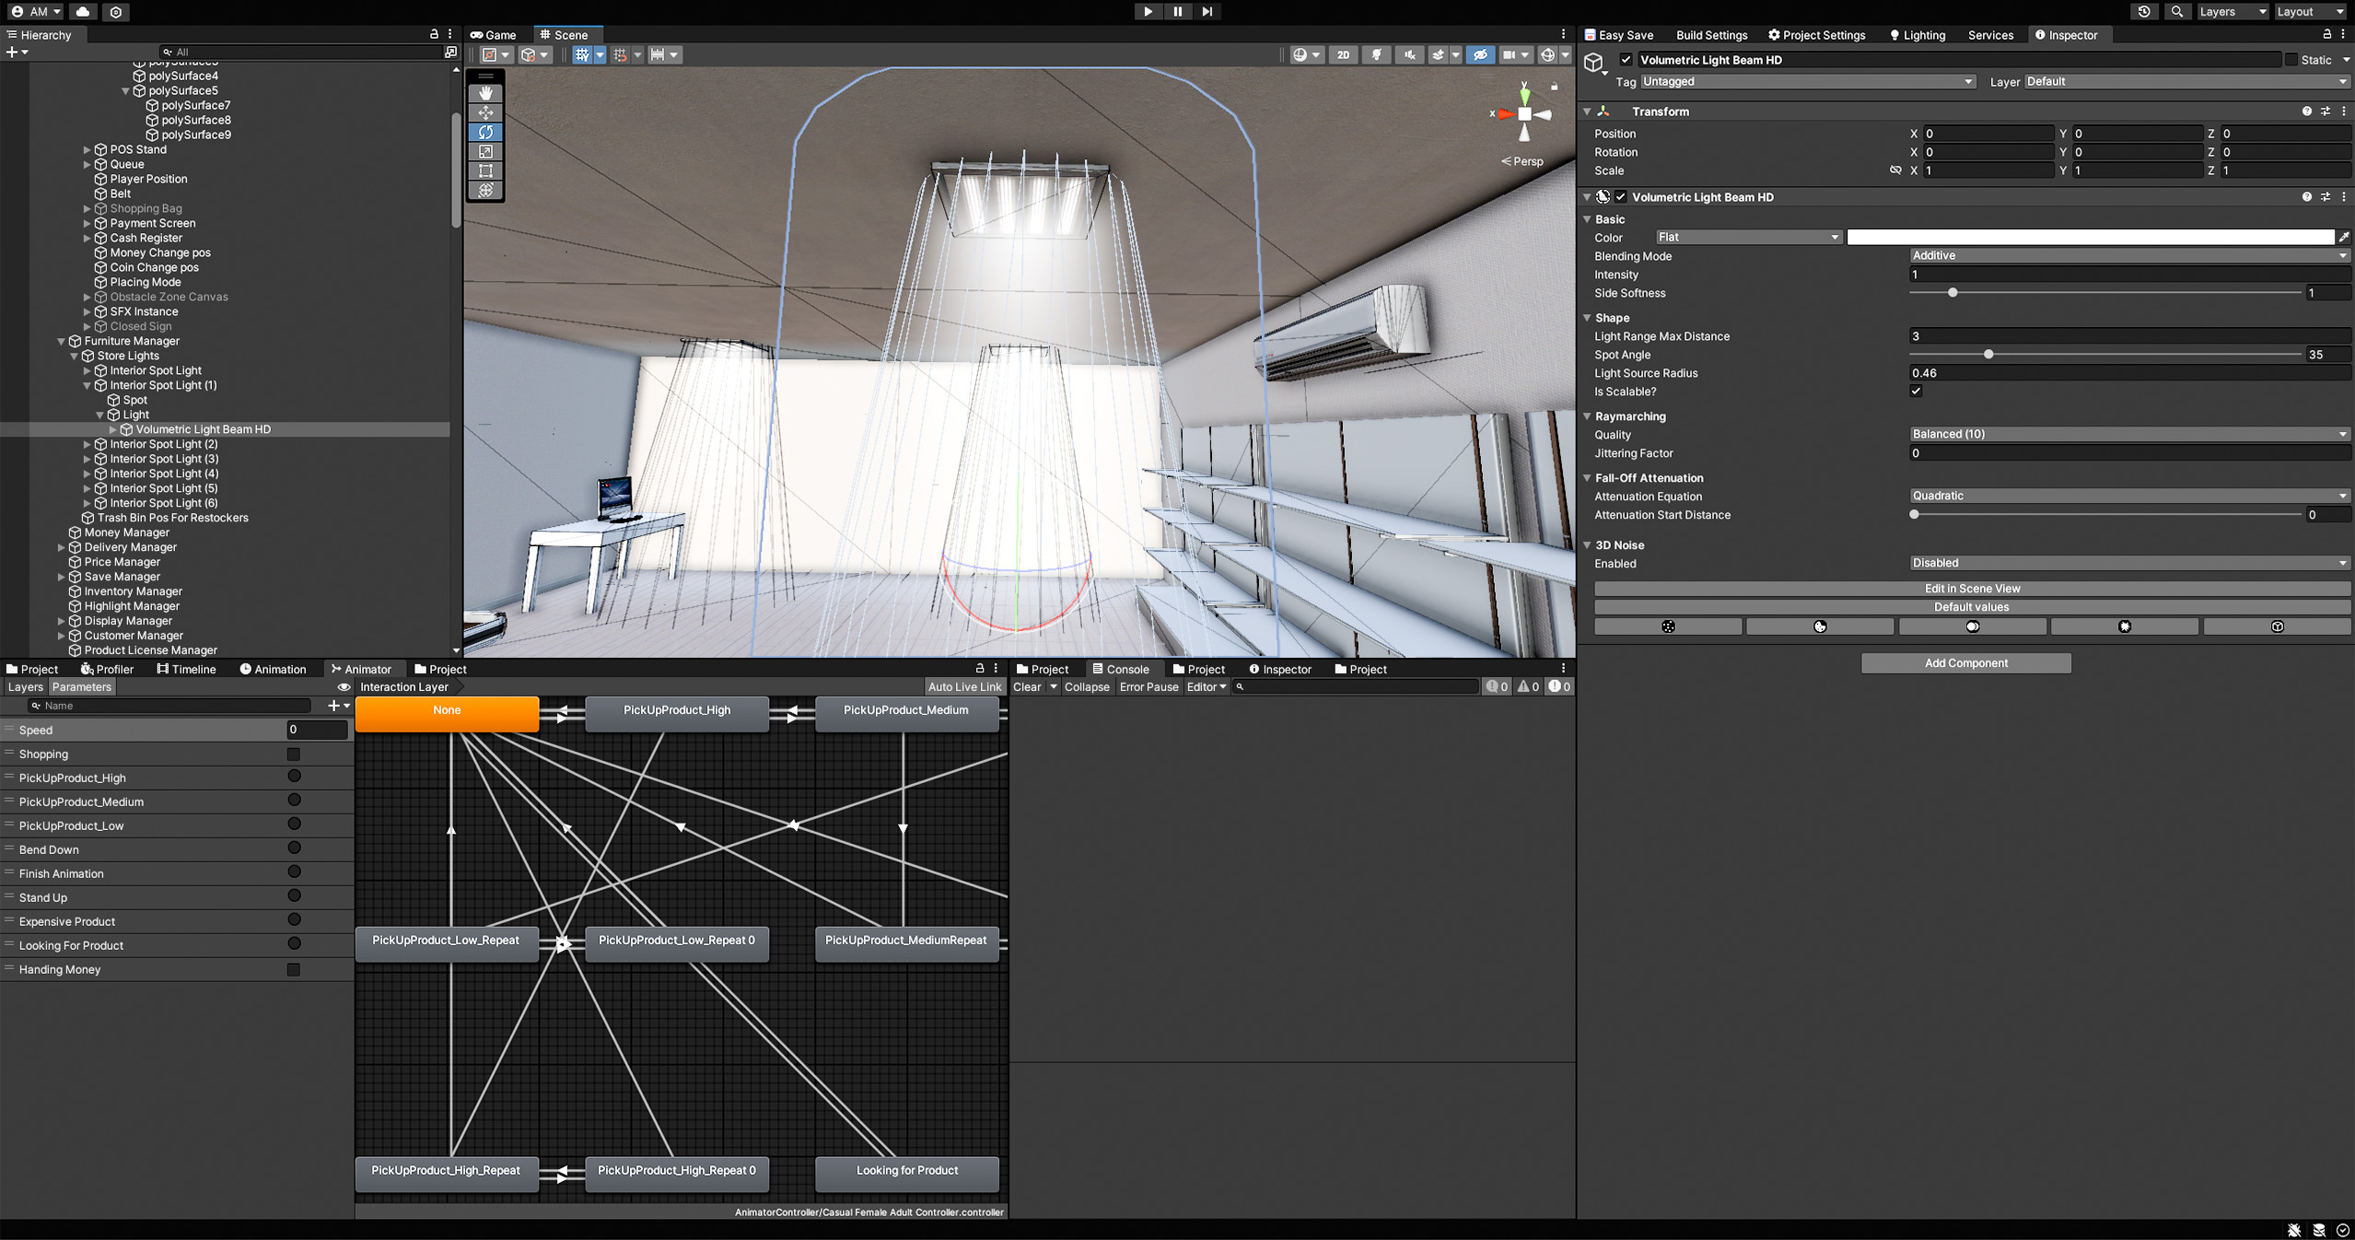Toggle the Shopping animator parameter checkbox

[294, 754]
